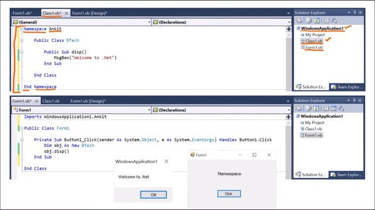Switch to Form1.vb [Design]* tab in lower editor
The height and width of the screenshot is (210, 375).
tap(88, 101)
